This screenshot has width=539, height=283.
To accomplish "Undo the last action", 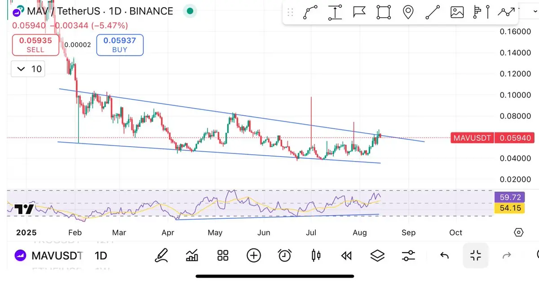I will tap(444, 256).
